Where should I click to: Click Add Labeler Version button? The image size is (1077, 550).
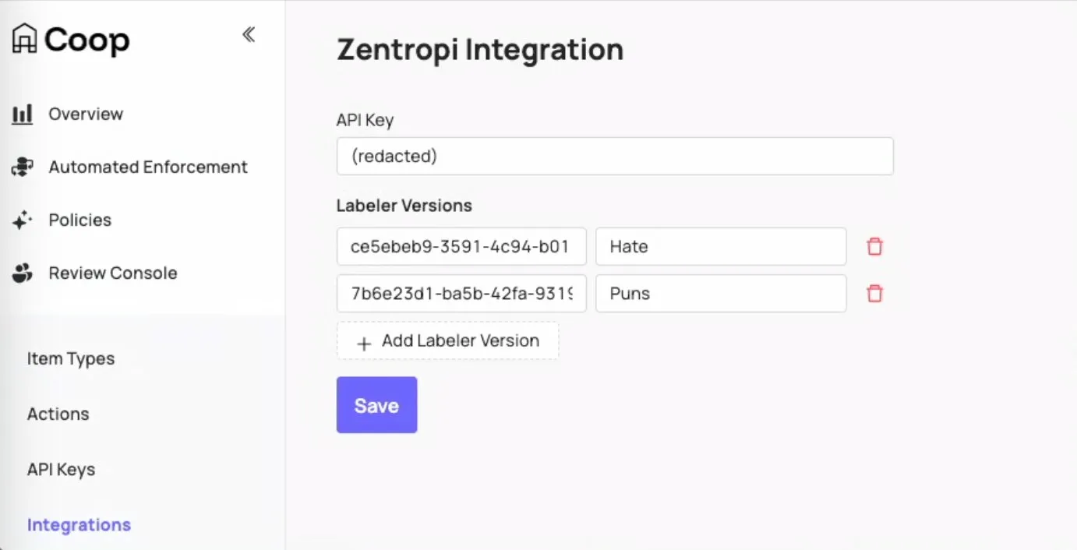click(447, 341)
